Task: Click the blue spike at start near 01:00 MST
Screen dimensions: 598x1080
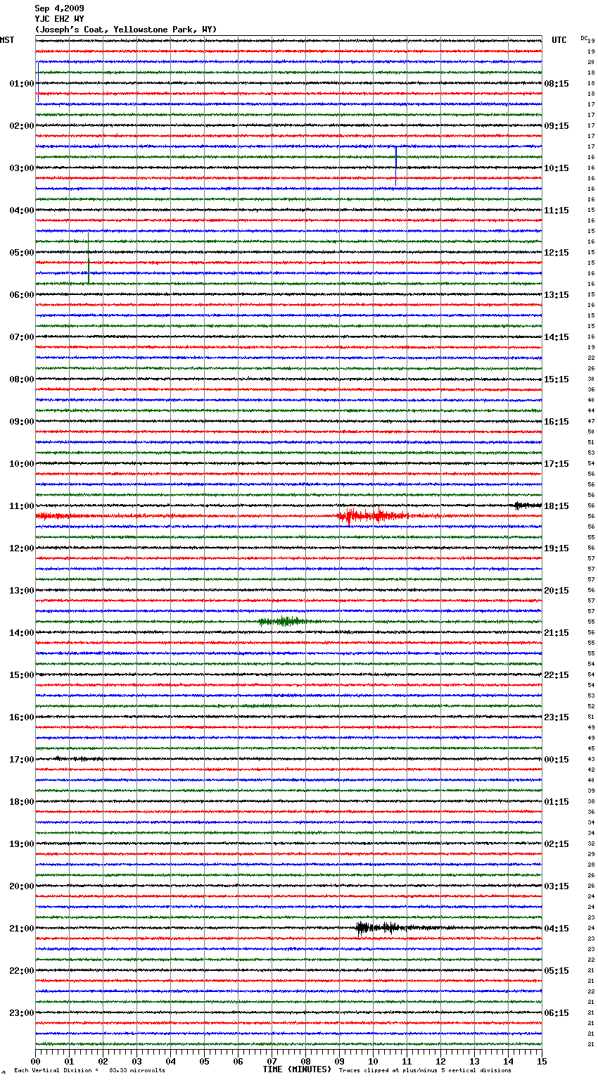Action: (x=37, y=82)
